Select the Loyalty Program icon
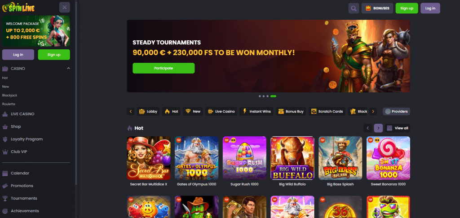 tap(4, 139)
